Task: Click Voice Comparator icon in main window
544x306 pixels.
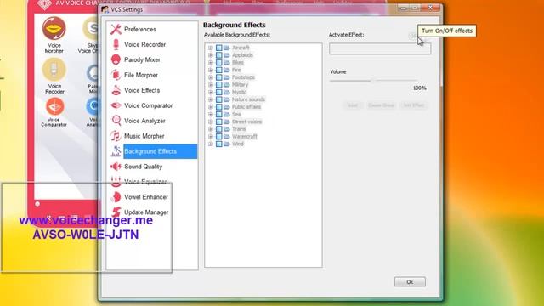Action: tap(54, 106)
